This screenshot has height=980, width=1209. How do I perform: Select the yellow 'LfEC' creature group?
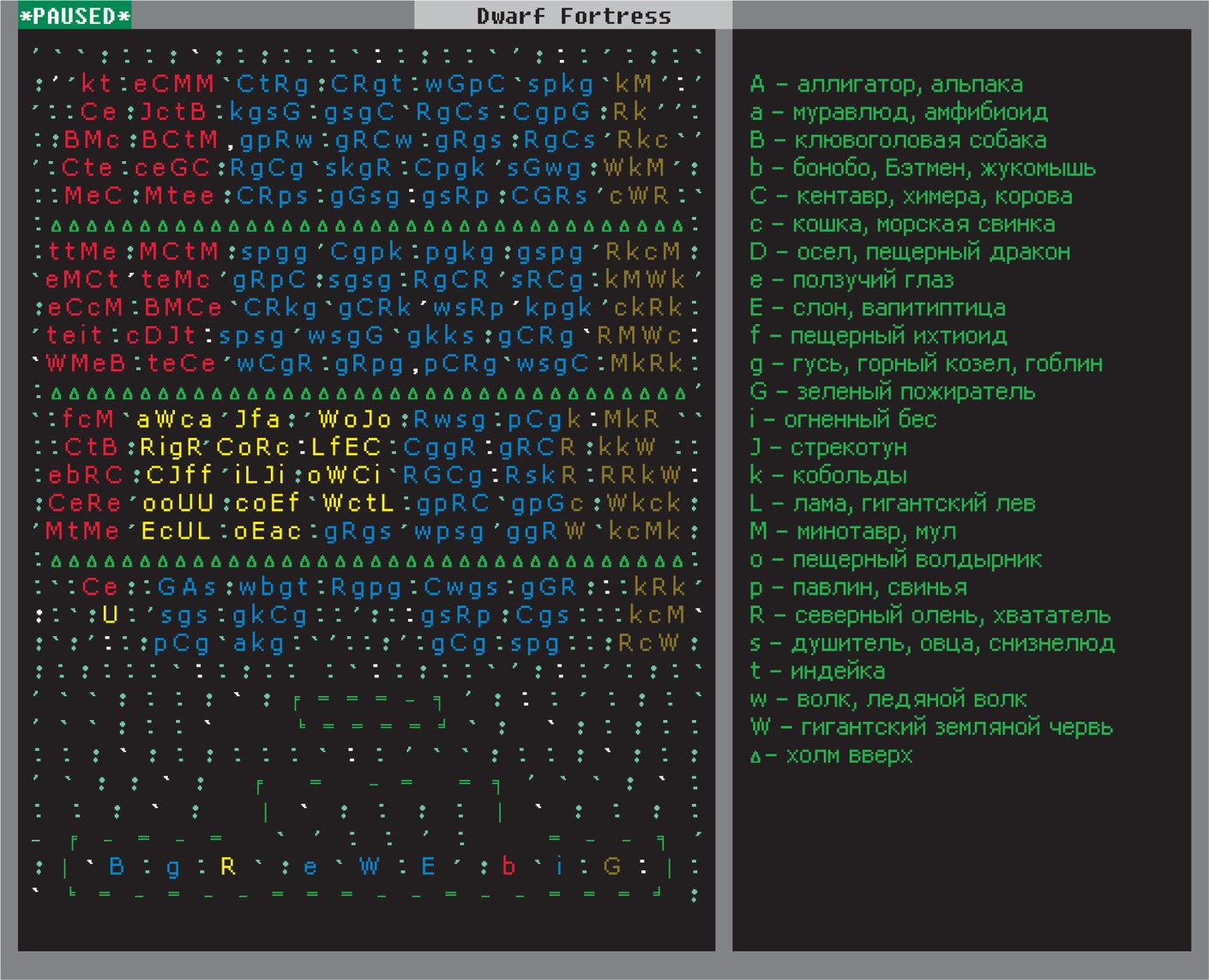(346, 447)
